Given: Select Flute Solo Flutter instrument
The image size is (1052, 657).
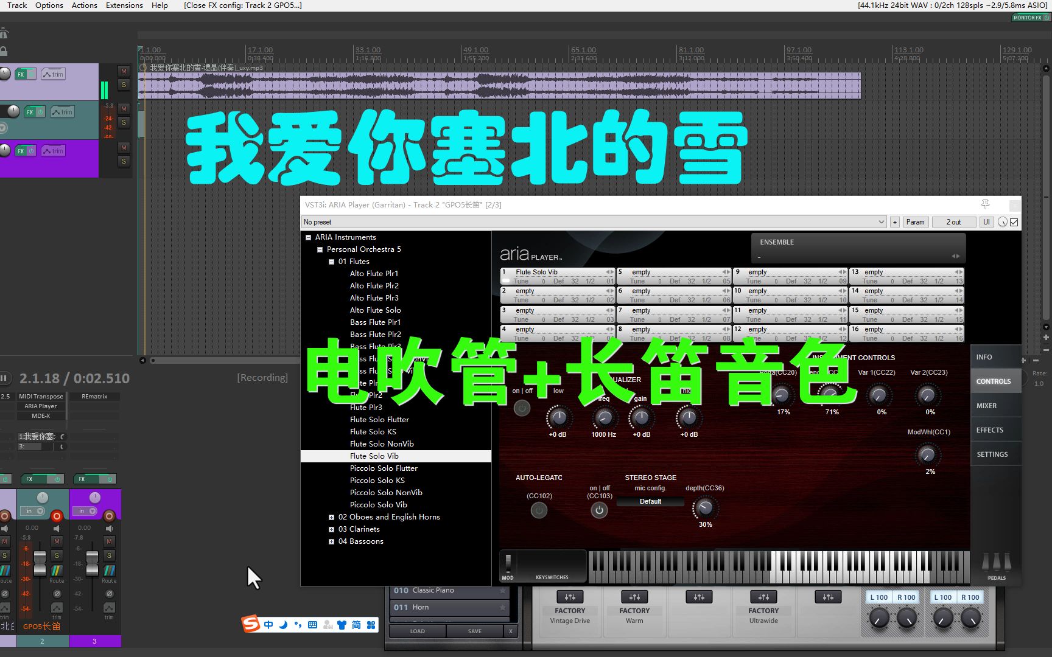Looking at the screenshot, I should [x=379, y=420].
